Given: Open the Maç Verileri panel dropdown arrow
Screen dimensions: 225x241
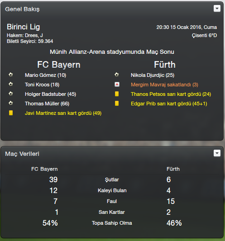Looking at the screenshot, I should point(217,153).
